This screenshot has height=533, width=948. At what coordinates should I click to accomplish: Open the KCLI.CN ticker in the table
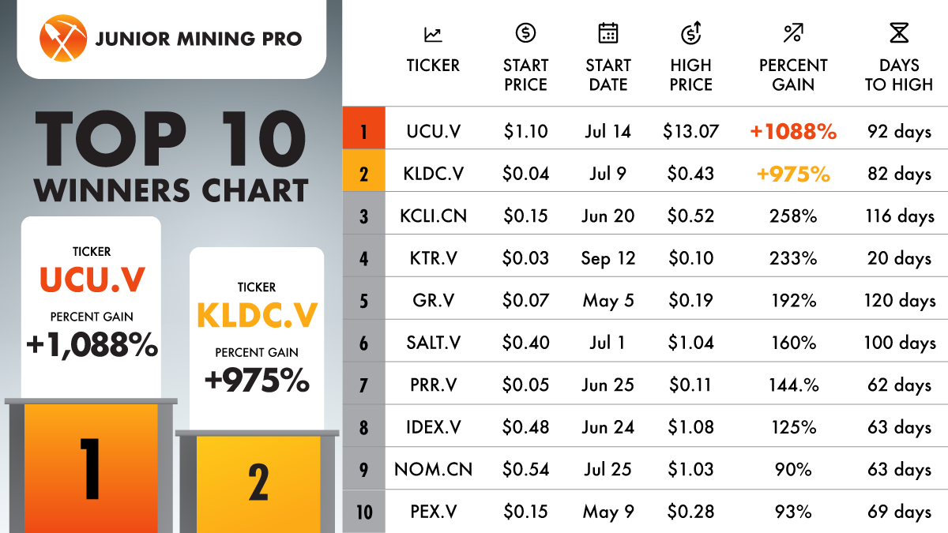coord(432,216)
